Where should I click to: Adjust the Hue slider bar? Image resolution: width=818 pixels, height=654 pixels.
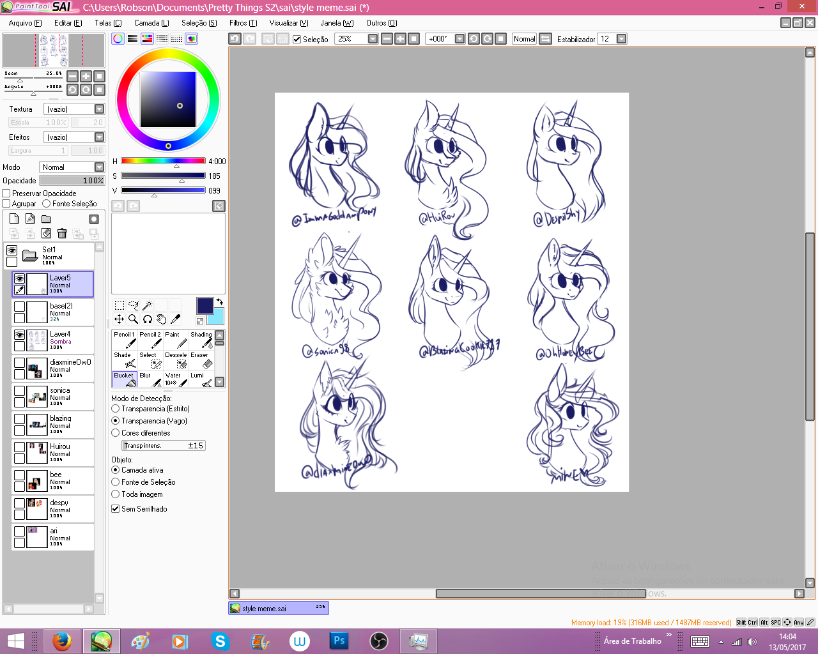point(163,161)
